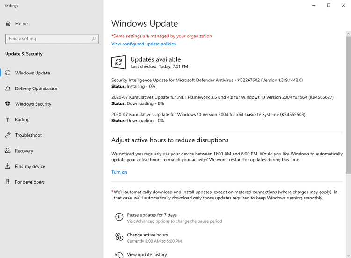
Task: Click the Update & Security heading
Action: [x=24, y=54]
